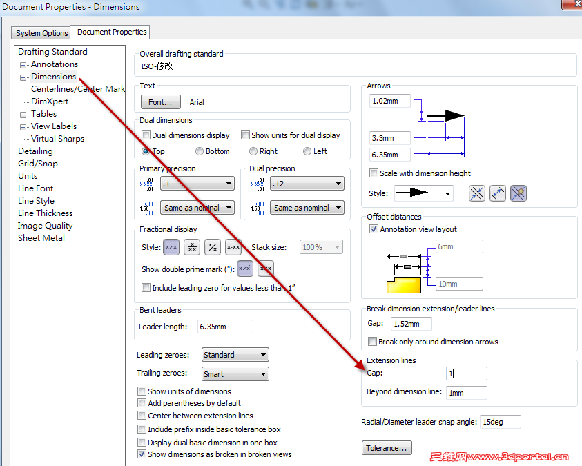Viewport: 582px width, 466px height.
Task: Edit the arrow height 1.02mm field
Action: [390, 101]
